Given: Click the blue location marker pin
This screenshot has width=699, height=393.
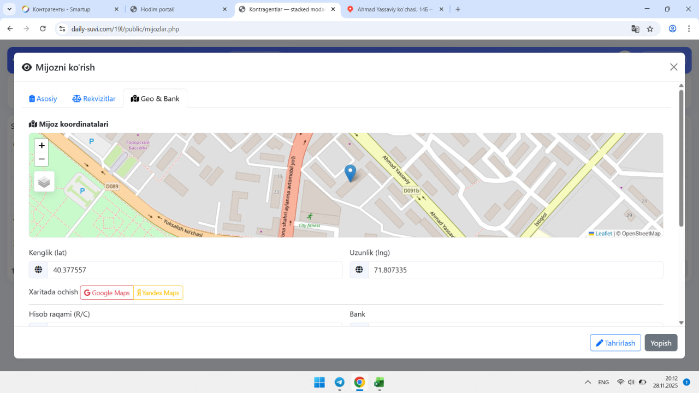Looking at the screenshot, I should [350, 173].
